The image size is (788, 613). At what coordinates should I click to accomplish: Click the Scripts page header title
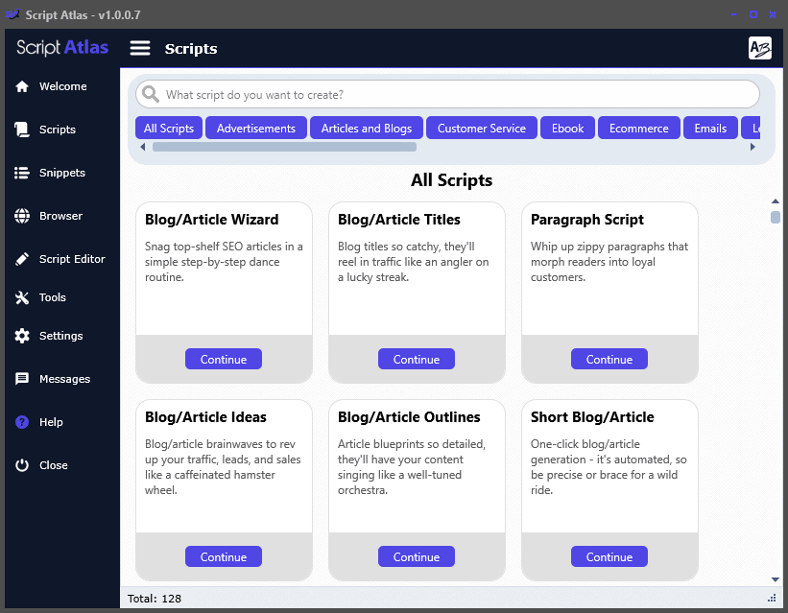click(191, 49)
